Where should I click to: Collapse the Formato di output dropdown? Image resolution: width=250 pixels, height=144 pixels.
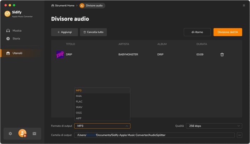pyautogui.click(x=102, y=126)
